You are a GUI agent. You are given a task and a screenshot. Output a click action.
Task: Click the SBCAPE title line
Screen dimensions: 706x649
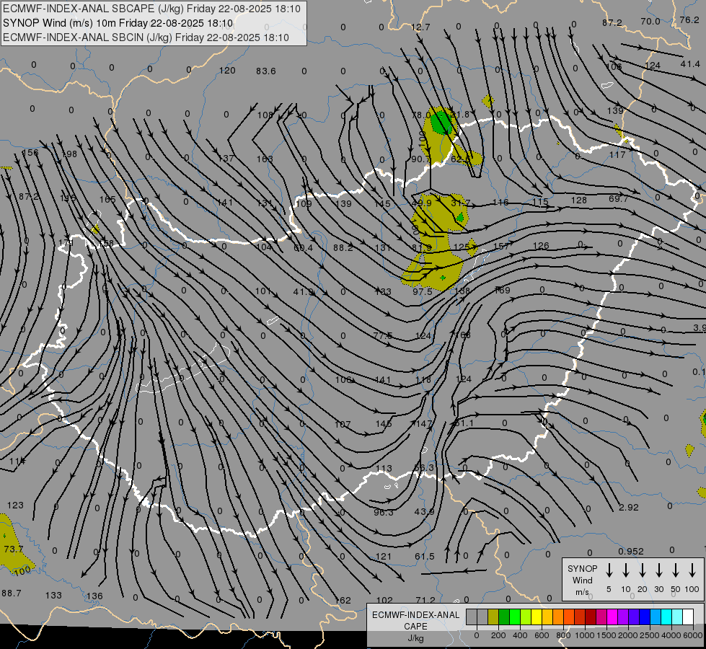(x=151, y=9)
